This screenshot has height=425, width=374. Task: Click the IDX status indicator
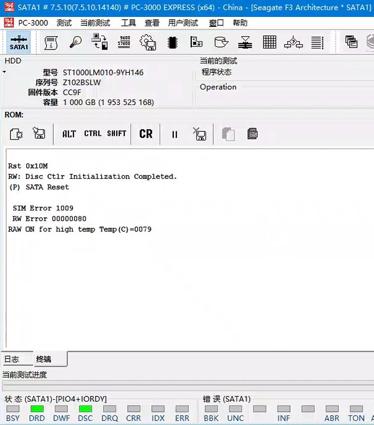158,409
